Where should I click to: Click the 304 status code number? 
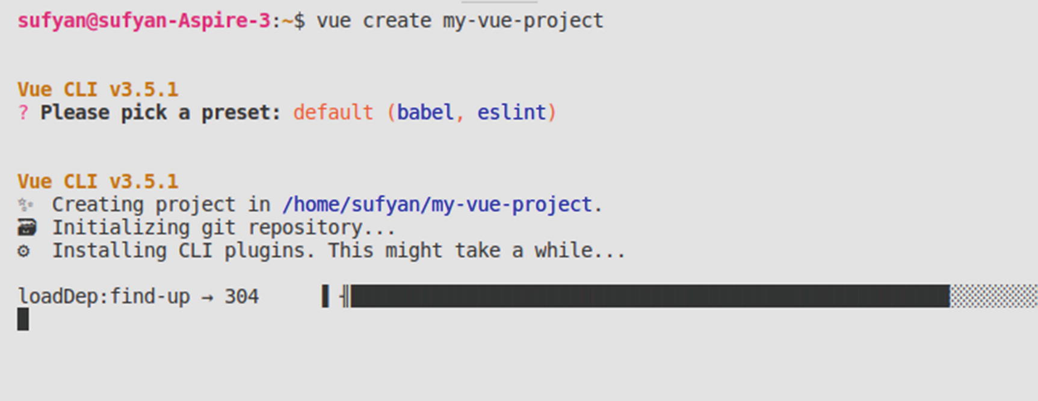tap(241, 296)
